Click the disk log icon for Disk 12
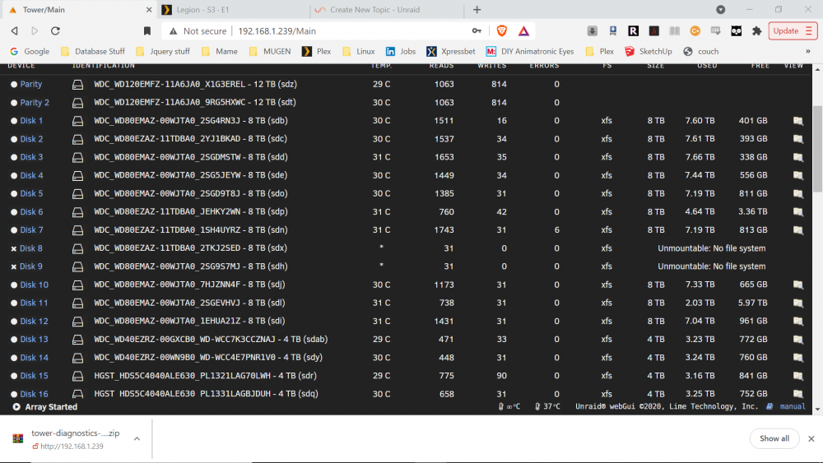 77,322
